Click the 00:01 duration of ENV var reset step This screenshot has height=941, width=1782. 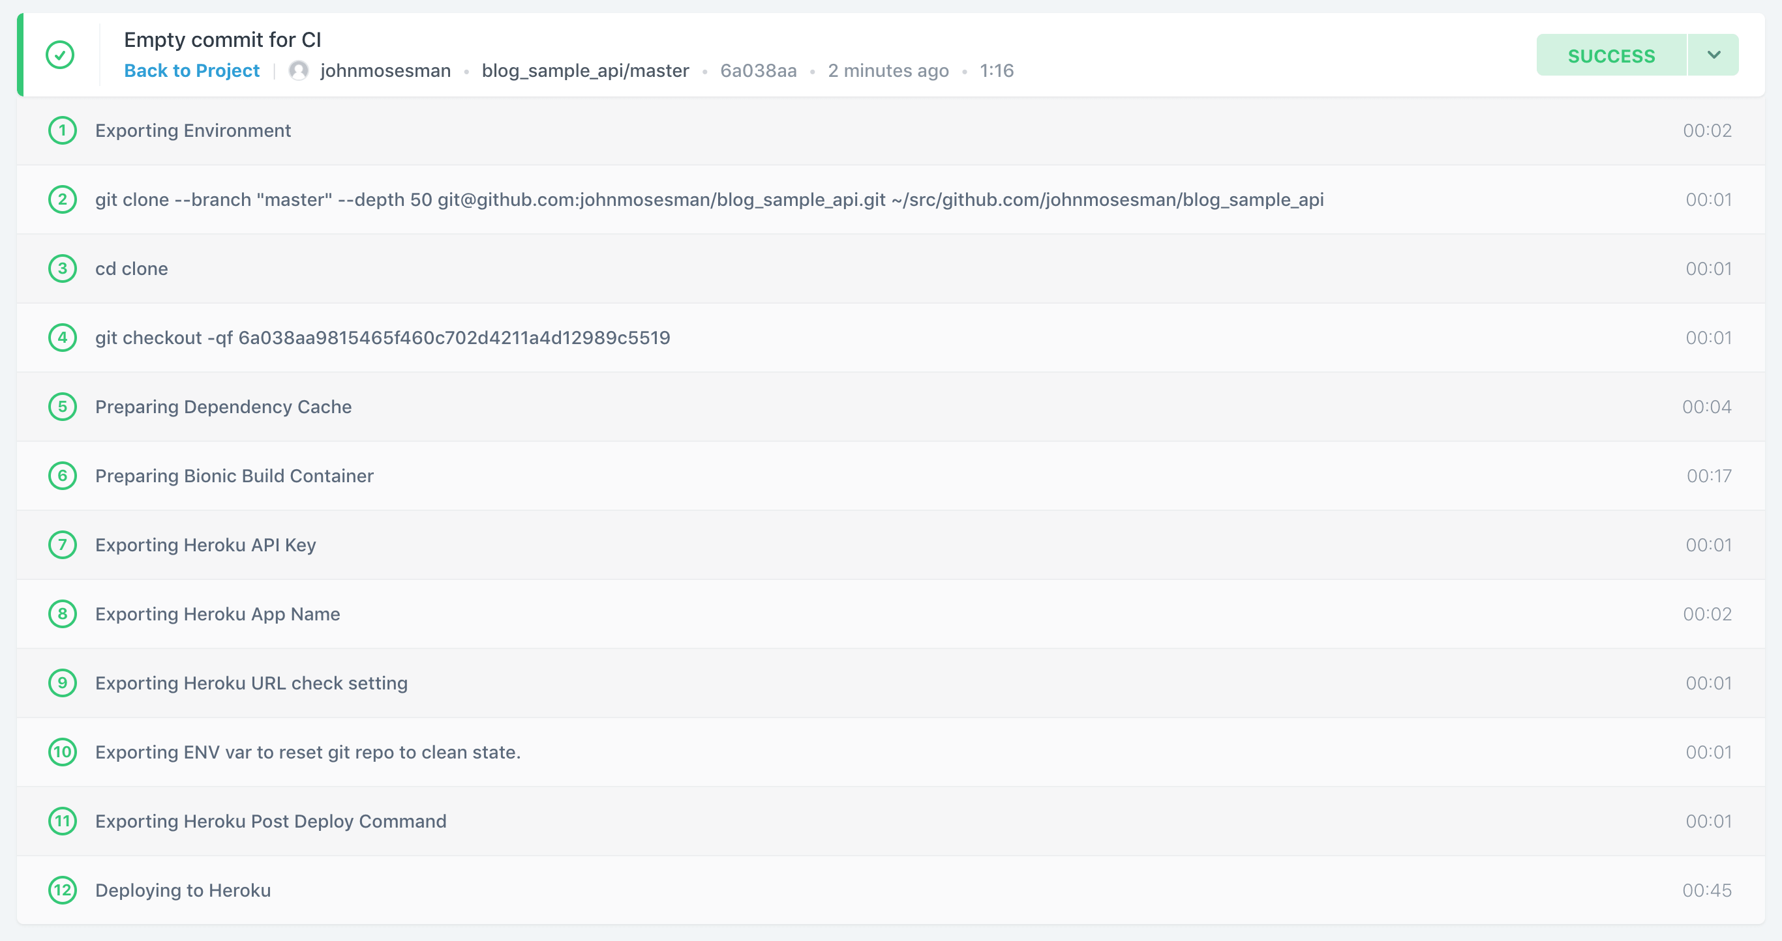pos(1709,753)
